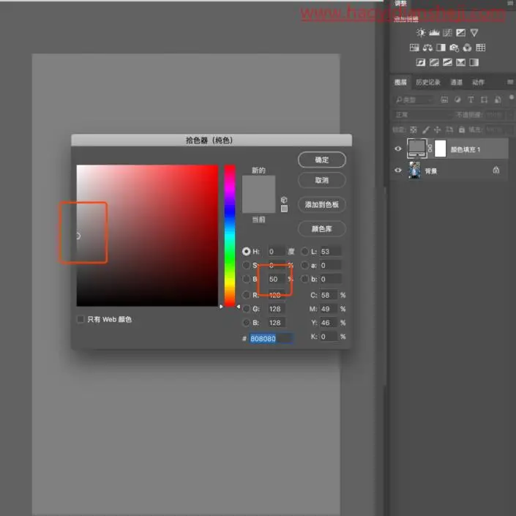
Task: Cancel the color picker with 取消
Action: 322,180
